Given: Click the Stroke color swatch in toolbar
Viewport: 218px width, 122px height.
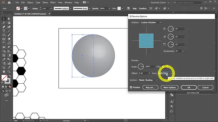Looking at the screenshot, I should 8,82.
